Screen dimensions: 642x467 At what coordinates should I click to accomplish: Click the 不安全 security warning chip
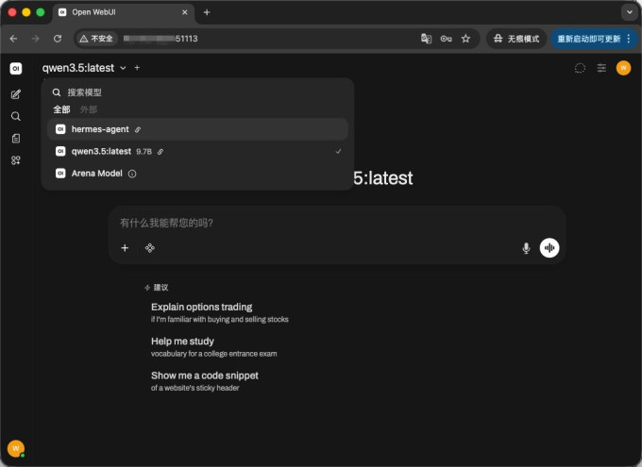click(x=96, y=39)
